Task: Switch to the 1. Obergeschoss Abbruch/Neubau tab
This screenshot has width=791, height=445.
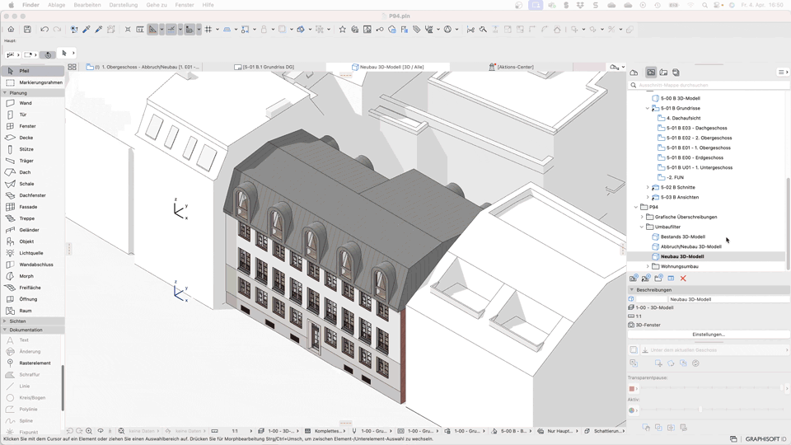Action: (143, 67)
